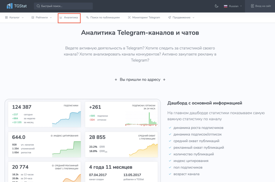Click the subscribe/unsubscribe bar chart
Screen dimensions: 275x182
tap(141, 119)
